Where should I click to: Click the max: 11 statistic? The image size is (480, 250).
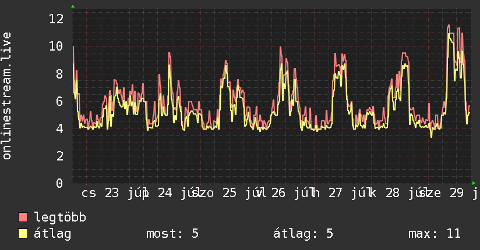point(435,234)
